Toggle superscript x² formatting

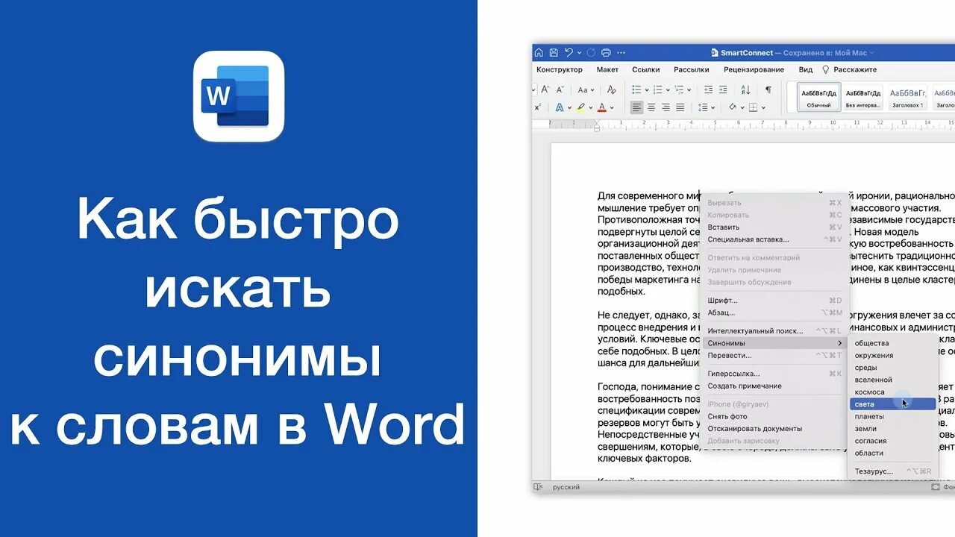(538, 107)
